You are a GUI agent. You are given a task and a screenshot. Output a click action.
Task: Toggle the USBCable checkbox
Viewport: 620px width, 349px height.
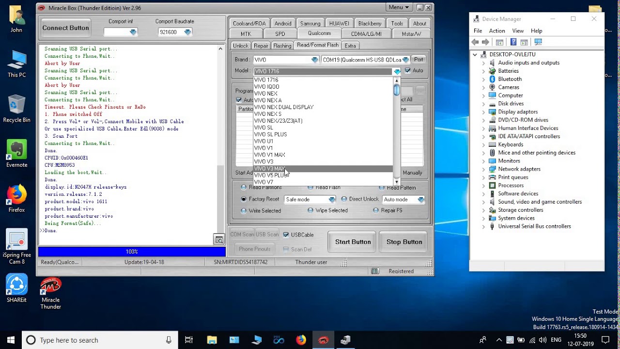coord(286,235)
